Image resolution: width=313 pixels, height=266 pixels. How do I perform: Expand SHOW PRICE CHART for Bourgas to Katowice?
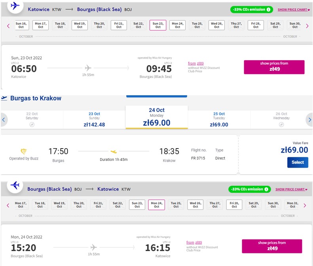click(292, 189)
